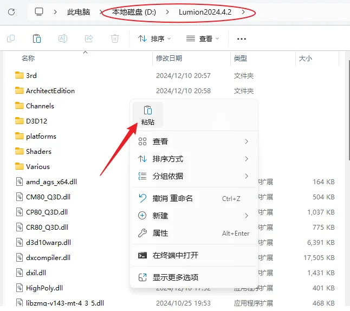Sort by the 修改日期 column header

tap(169, 59)
